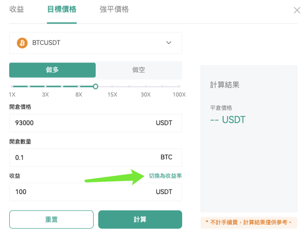Set leverage slider to 30X mark

[x=146, y=86]
